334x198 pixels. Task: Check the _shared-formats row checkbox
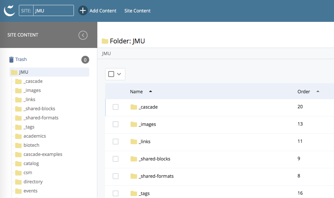click(116, 176)
